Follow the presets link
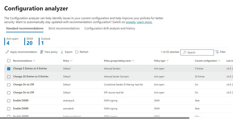This screenshot has width=233, height=119. (131, 22)
